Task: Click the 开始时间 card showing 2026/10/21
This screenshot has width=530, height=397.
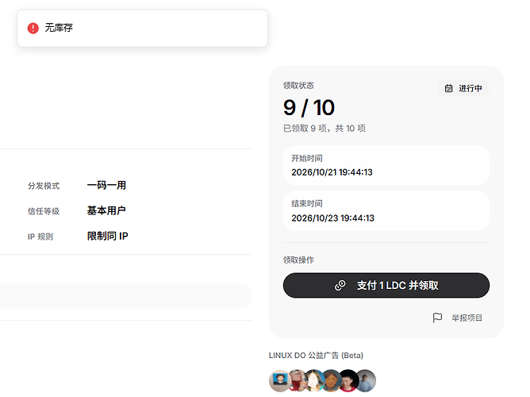Action: pos(386,165)
